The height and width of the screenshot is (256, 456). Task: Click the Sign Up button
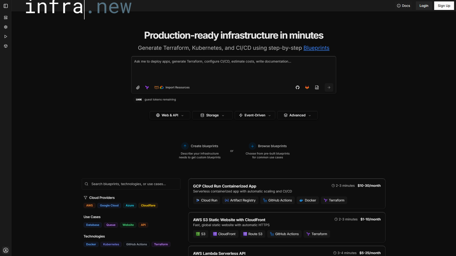point(444,5)
